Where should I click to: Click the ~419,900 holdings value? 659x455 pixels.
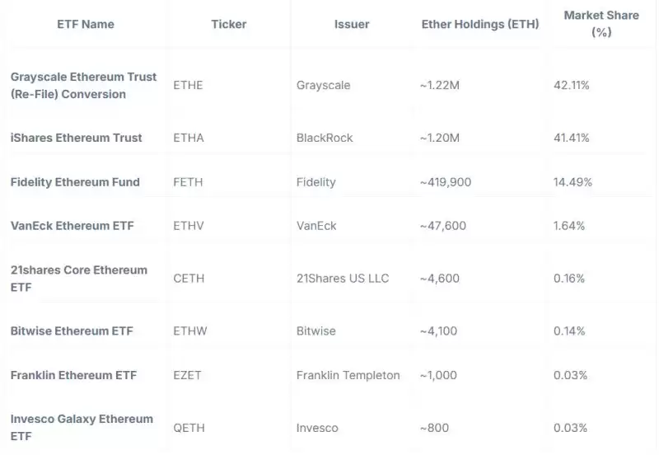coord(446,182)
